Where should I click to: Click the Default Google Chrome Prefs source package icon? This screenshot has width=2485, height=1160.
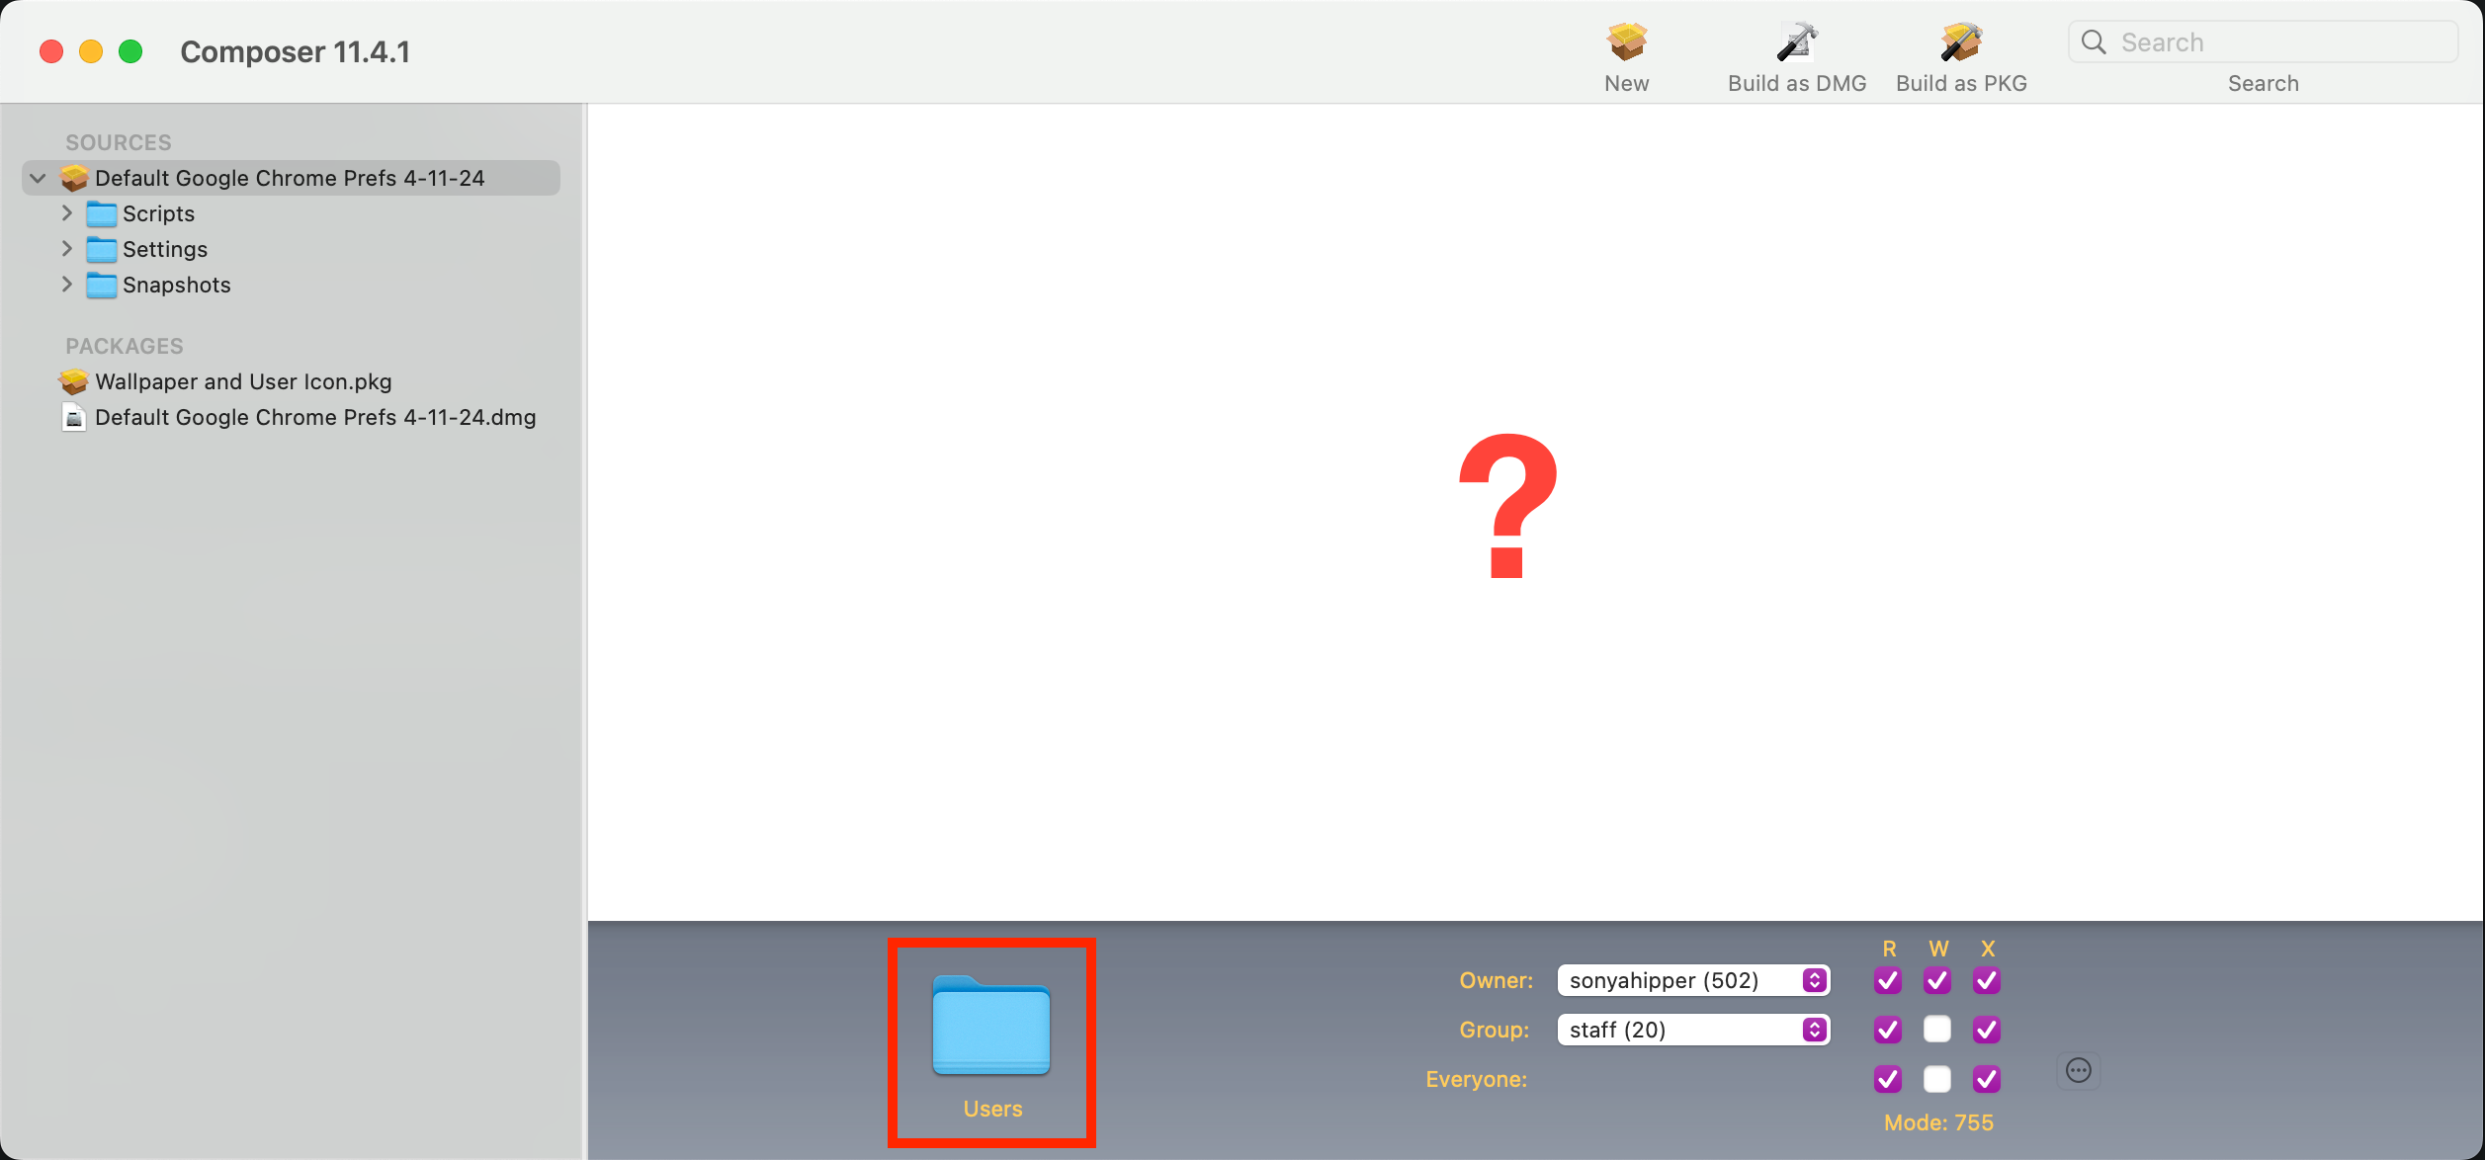pyautogui.click(x=74, y=178)
